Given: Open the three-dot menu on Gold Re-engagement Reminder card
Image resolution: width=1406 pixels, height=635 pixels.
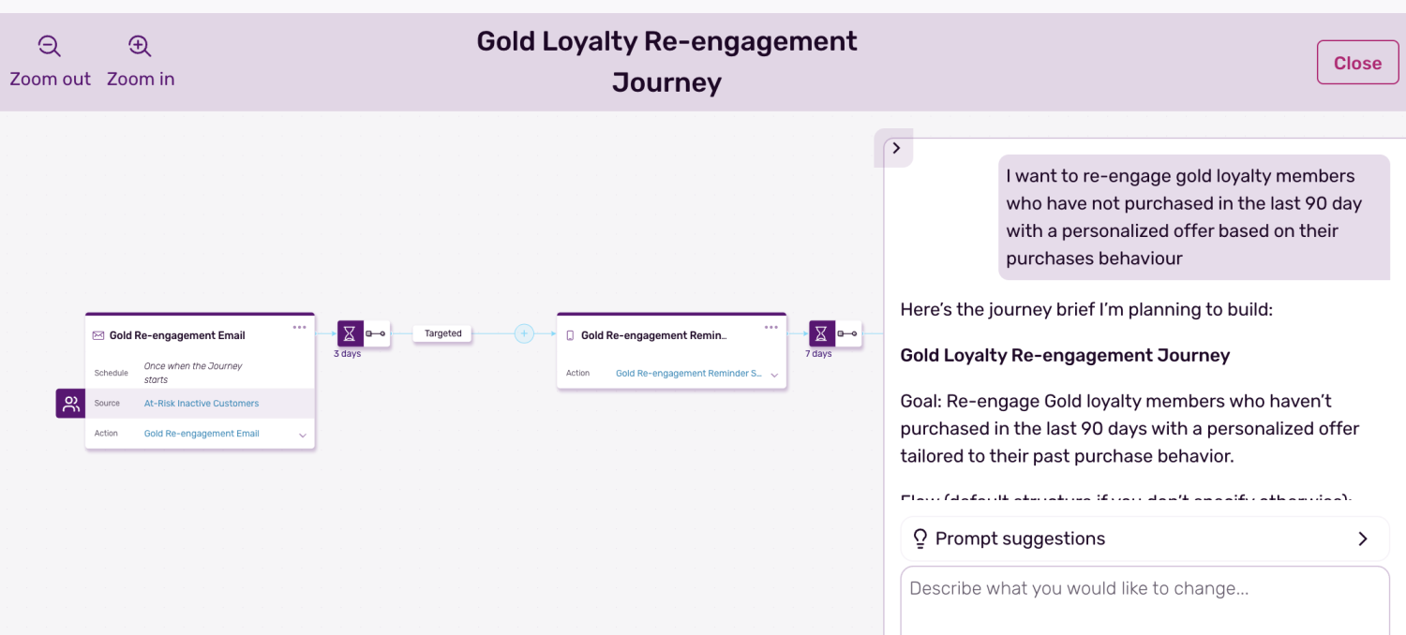Looking at the screenshot, I should [x=771, y=327].
